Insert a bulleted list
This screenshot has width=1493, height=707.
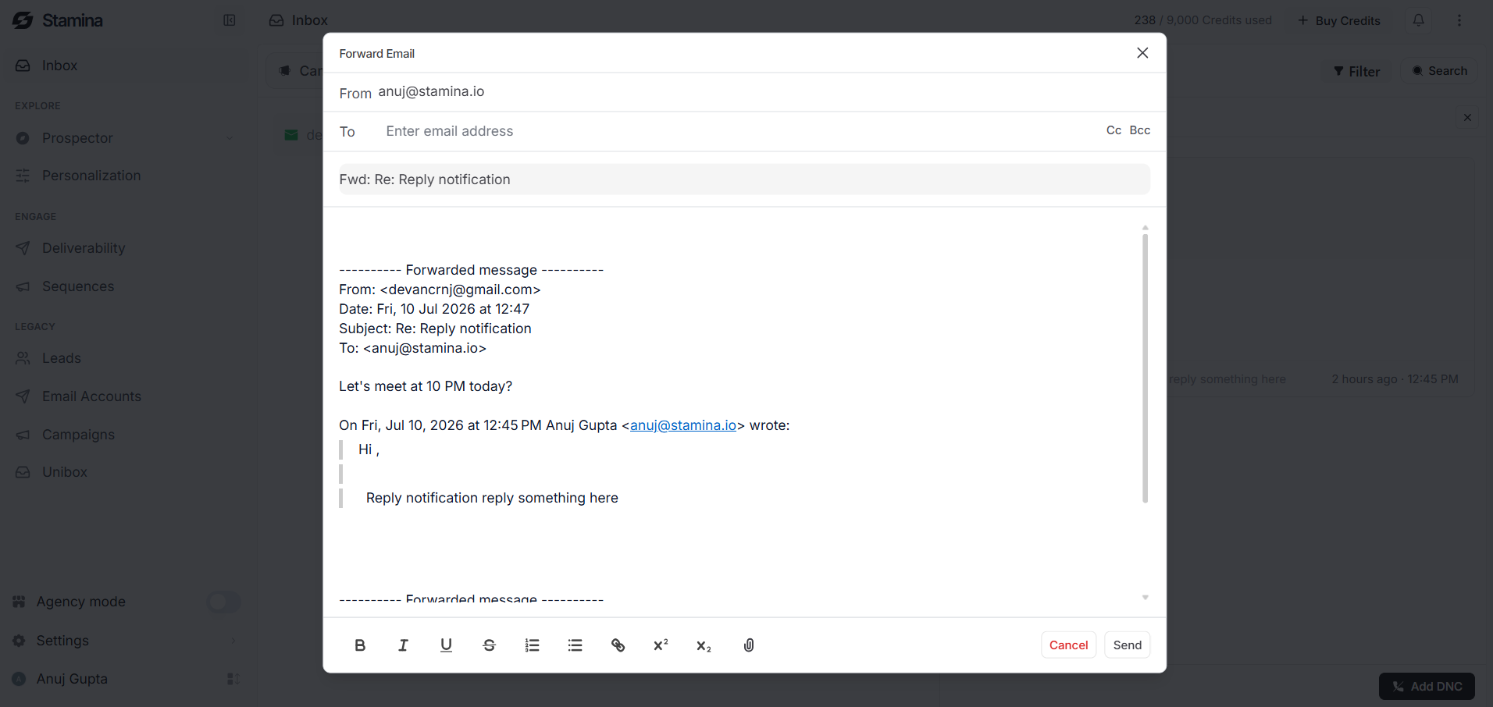tap(575, 645)
